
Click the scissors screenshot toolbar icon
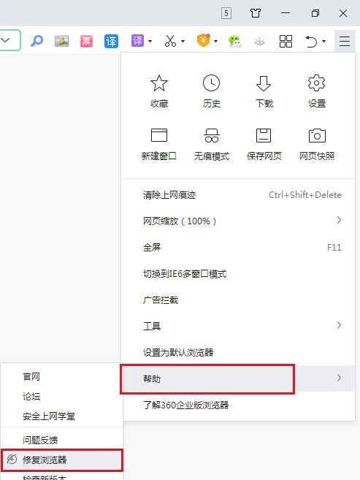click(170, 41)
